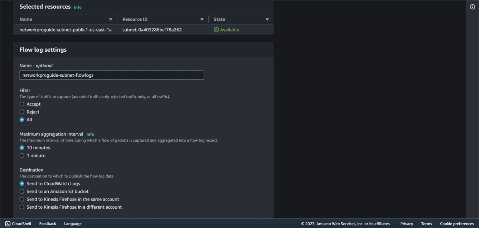Choose the 1 minute aggregation interval

[x=22, y=156]
